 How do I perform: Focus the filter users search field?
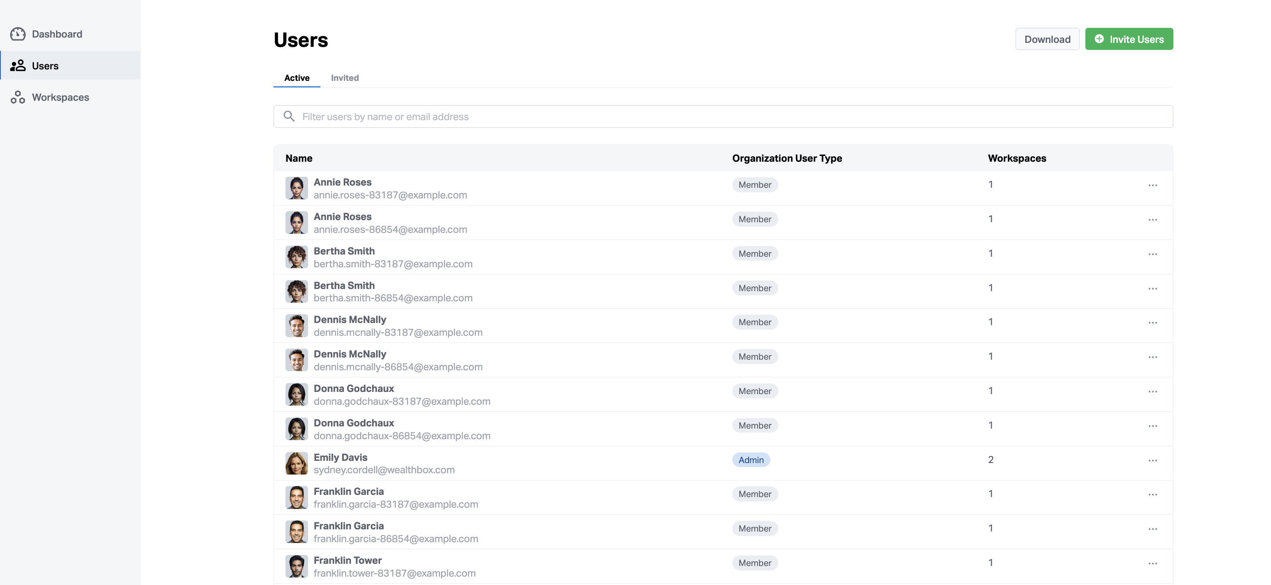(x=723, y=116)
